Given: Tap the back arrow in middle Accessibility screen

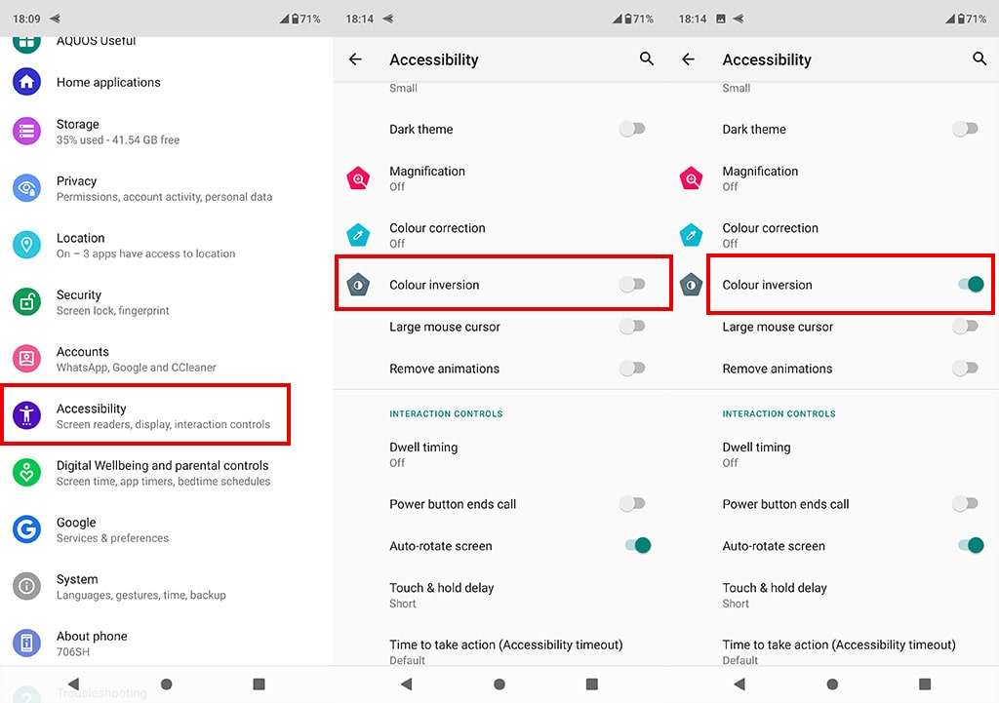Looking at the screenshot, I should 355,59.
